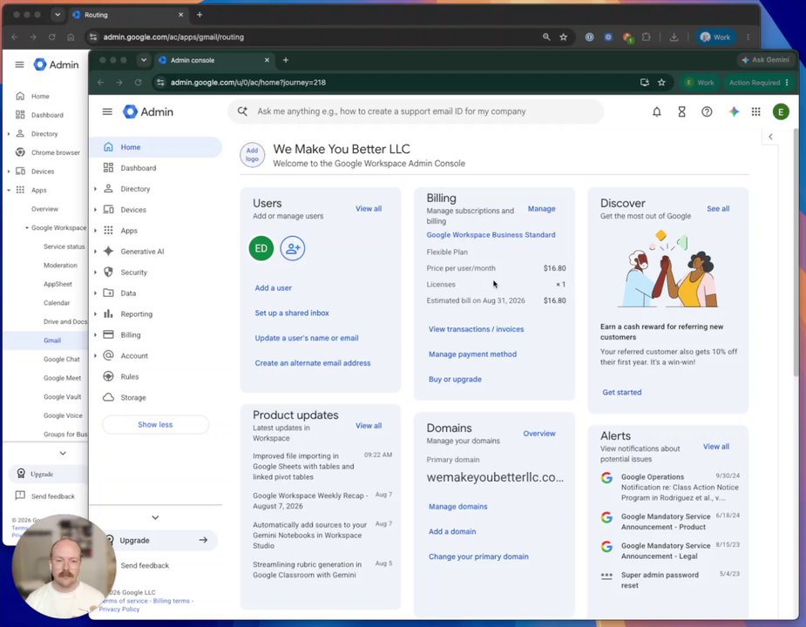Screen dimensions: 806x627
Task: Click the Ask me anything search field
Action: (x=416, y=111)
